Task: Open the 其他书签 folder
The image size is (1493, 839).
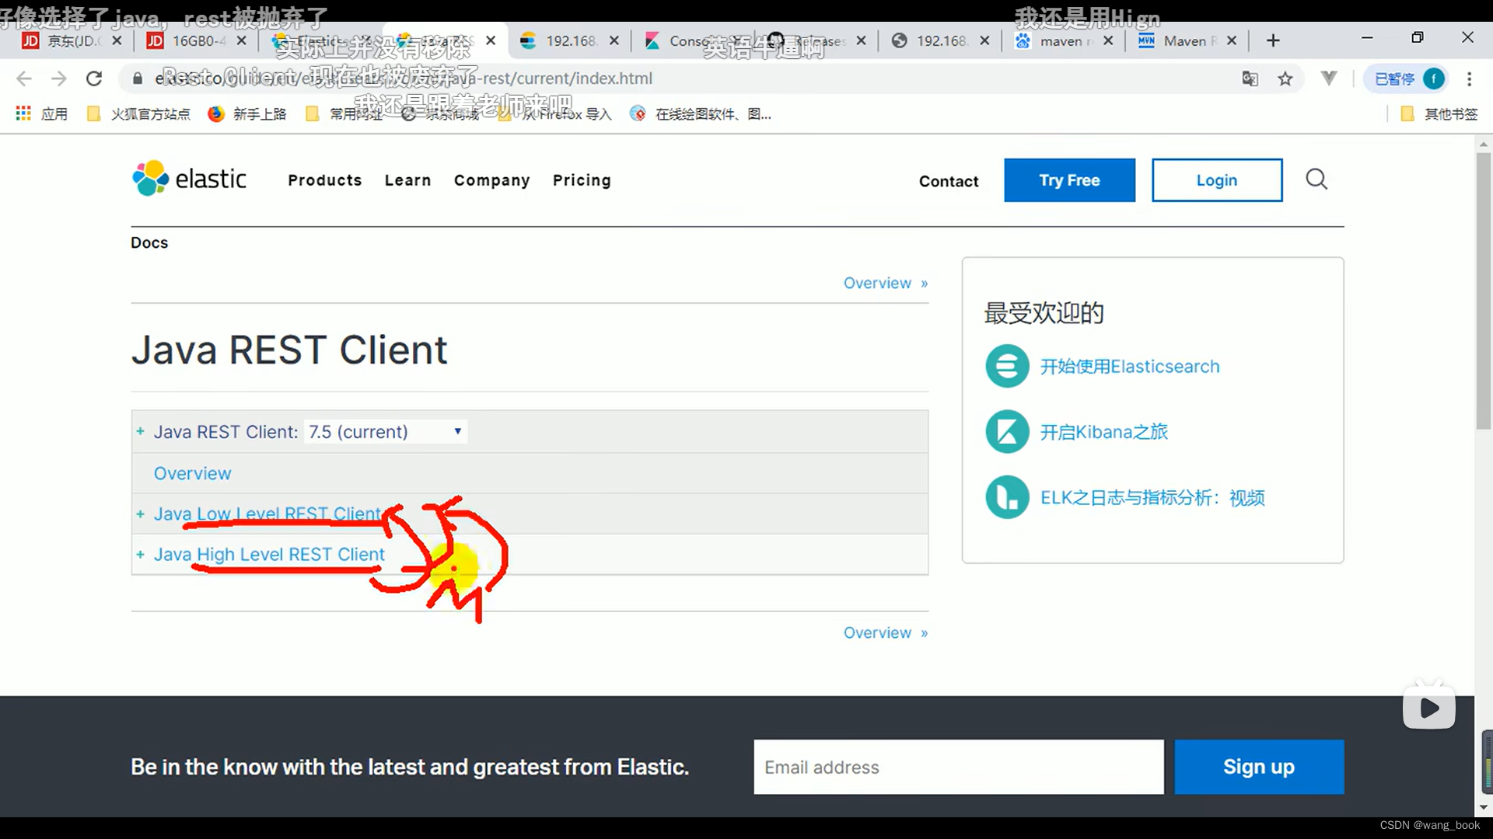Action: pyautogui.click(x=1439, y=114)
